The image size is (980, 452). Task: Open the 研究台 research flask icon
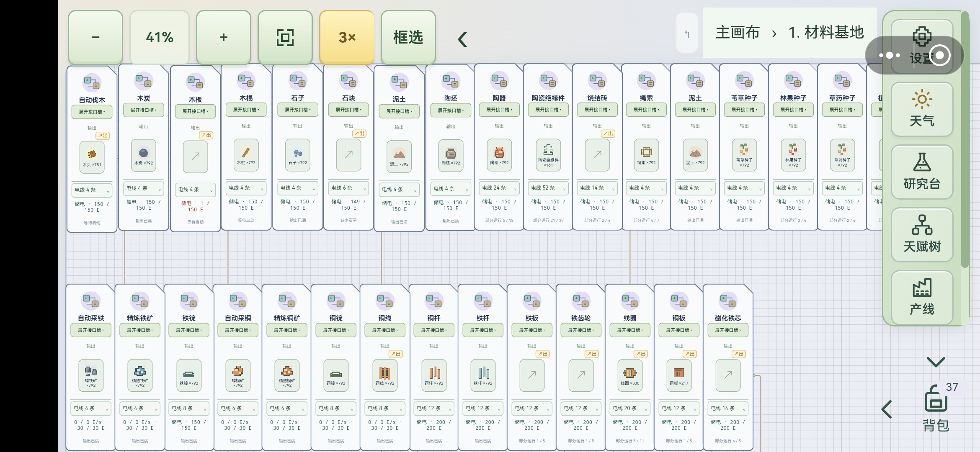point(922,172)
